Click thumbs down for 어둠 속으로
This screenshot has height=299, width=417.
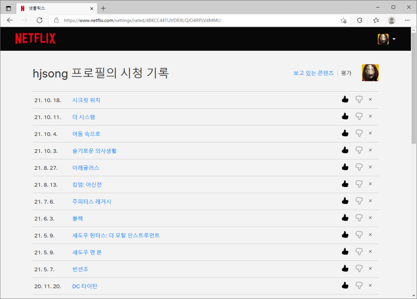tap(359, 133)
